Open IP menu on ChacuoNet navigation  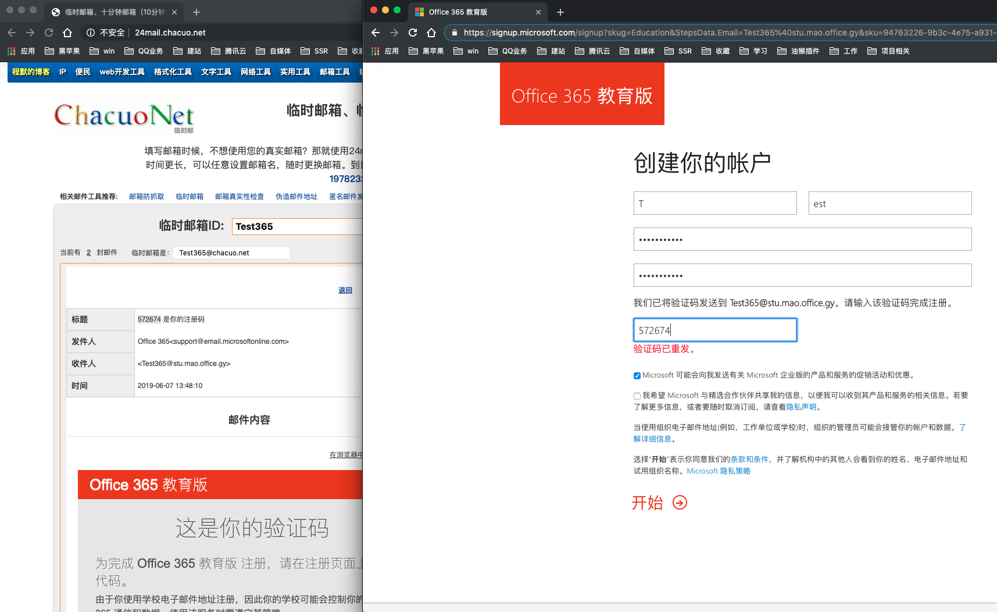click(63, 72)
